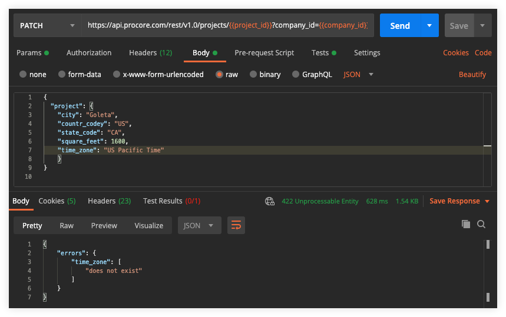Switch to the Raw response view

tap(67, 225)
